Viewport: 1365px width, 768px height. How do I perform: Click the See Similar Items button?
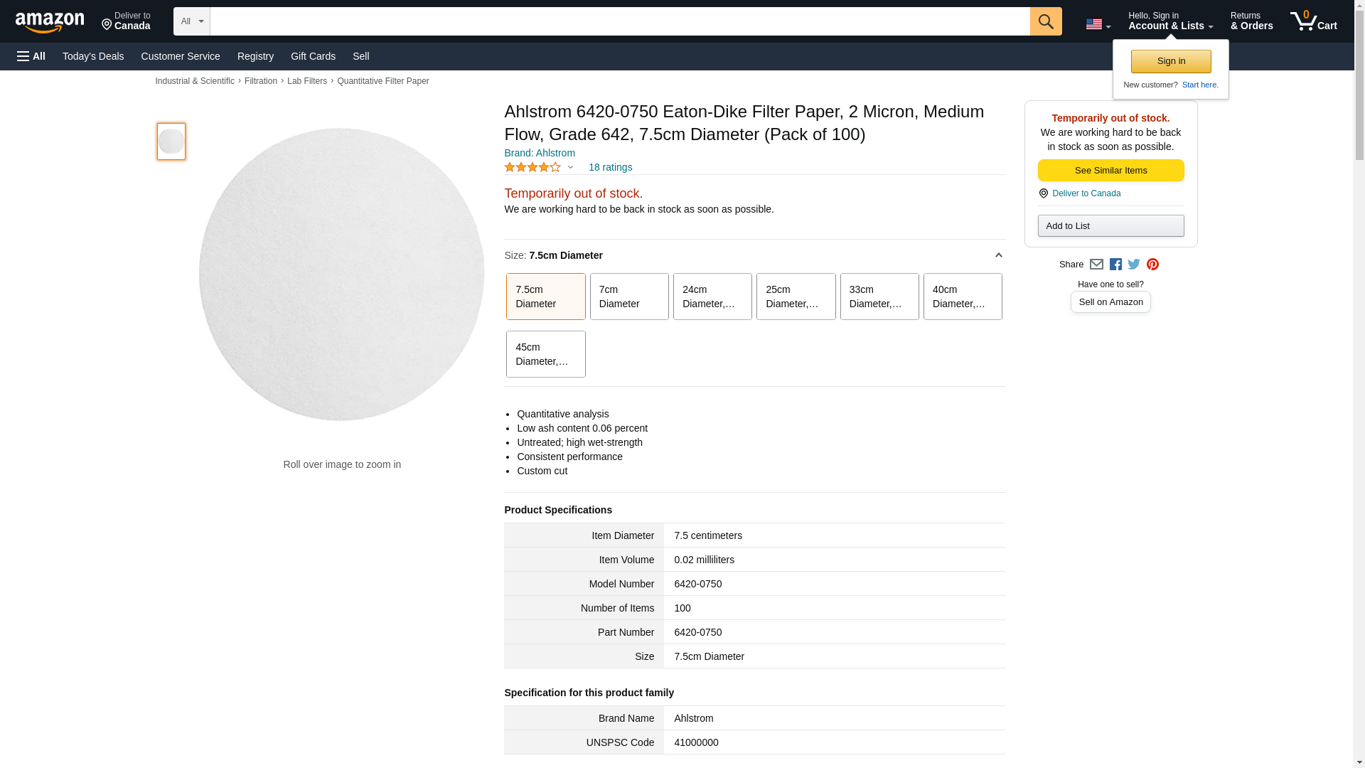click(x=1110, y=170)
